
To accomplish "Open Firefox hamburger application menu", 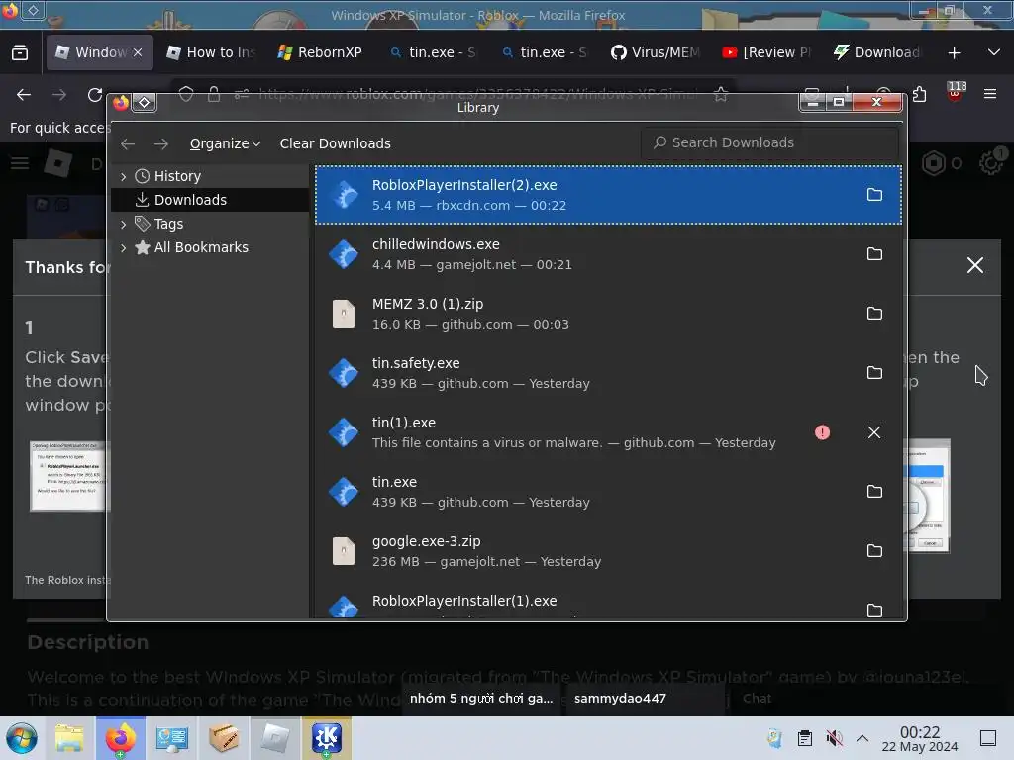I will (x=989, y=94).
